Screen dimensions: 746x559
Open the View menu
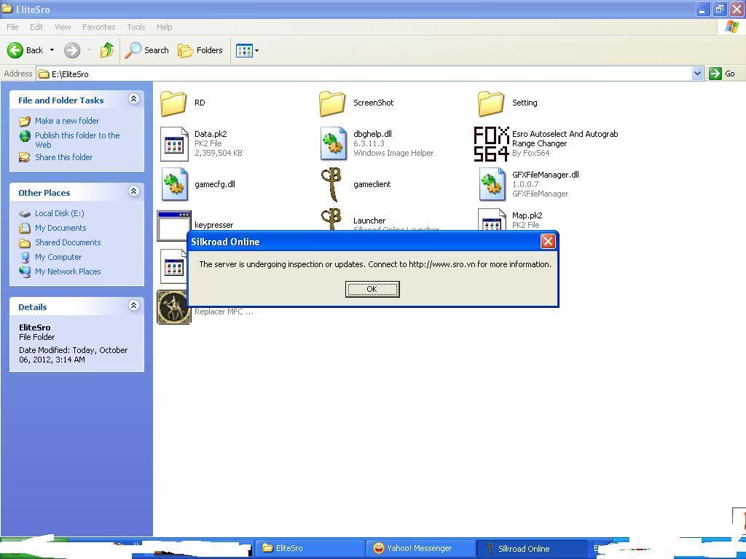[63, 27]
